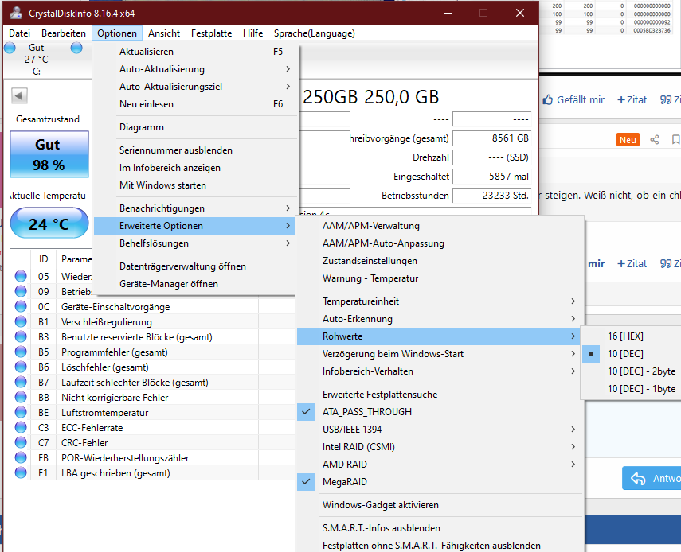Select the second disk status orb in the toolbar
The height and width of the screenshot is (552, 681).
tap(76, 48)
